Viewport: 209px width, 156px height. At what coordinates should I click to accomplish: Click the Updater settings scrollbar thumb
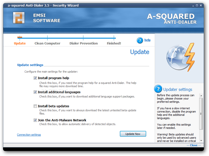[x=201, y=114]
